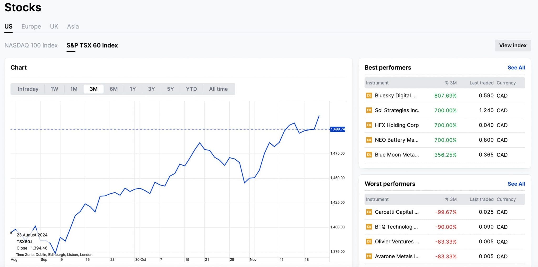
Task: Switch chart to 5Y range
Action: (170, 89)
